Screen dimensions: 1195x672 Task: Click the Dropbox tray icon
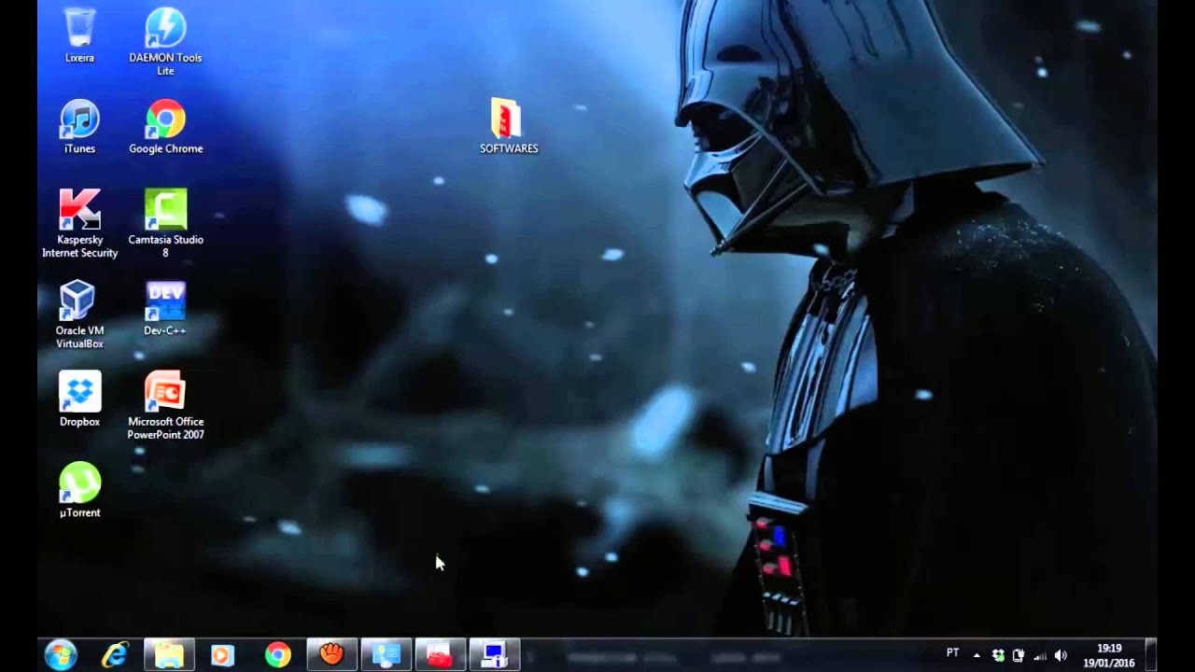click(998, 655)
